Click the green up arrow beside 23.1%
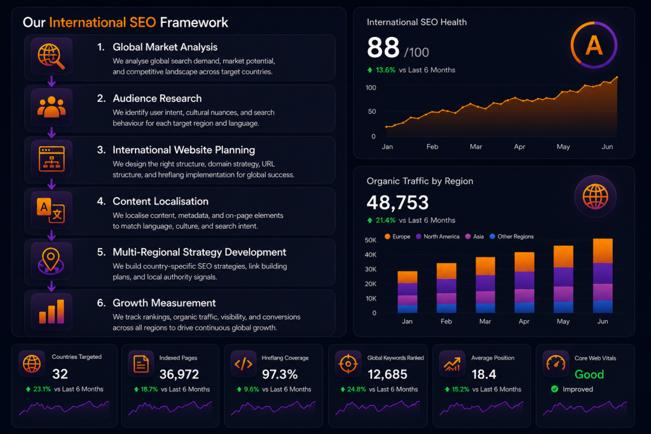651x434 pixels. click(x=28, y=389)
